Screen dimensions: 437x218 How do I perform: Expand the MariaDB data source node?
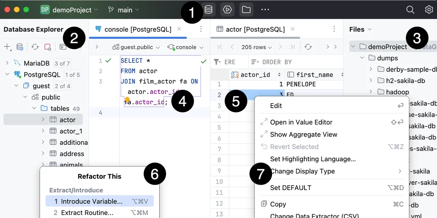coord(7,63)
